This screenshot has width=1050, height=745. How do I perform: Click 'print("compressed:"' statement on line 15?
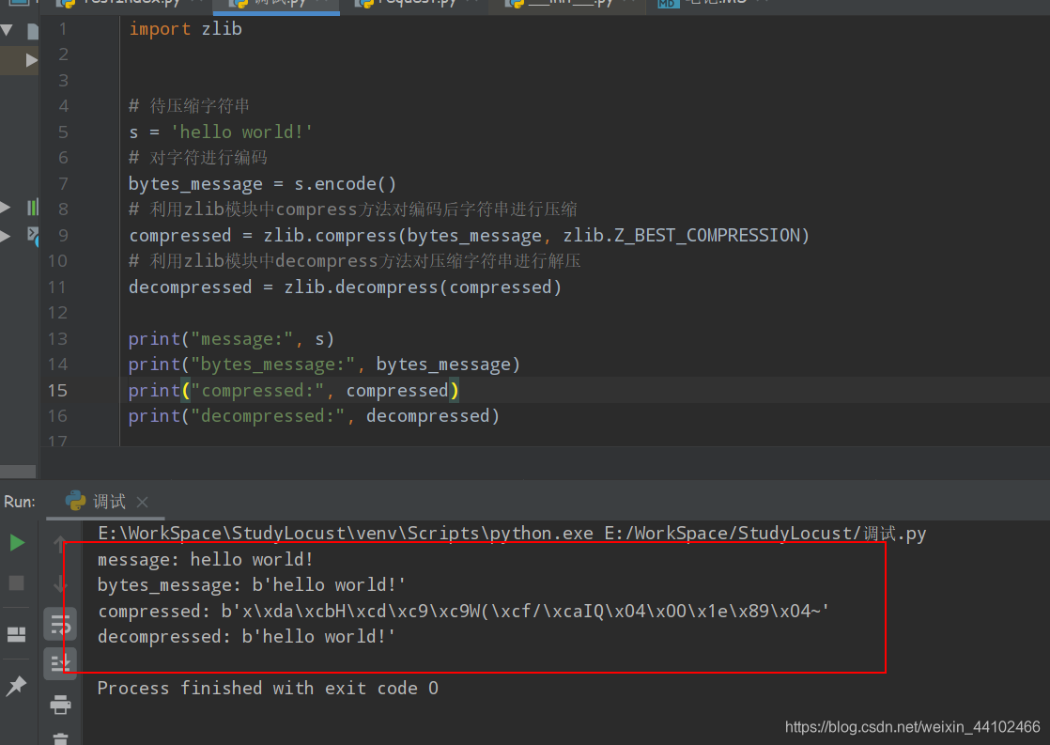pyautogui.click(x=294, y=391)
